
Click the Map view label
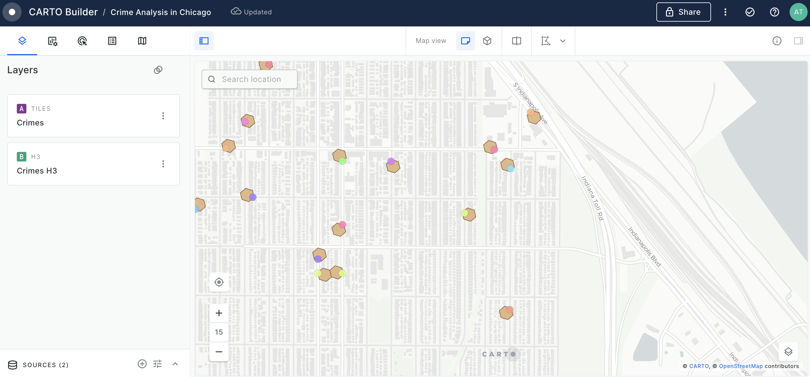pyautogui.click(x=431, y=41)
